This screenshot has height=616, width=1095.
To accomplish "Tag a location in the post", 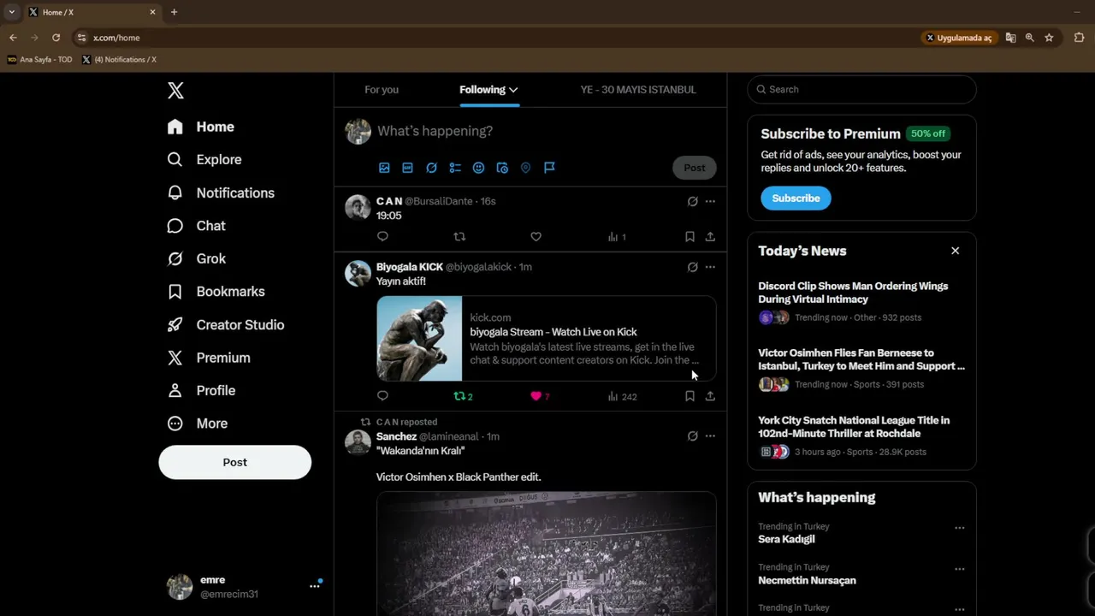I will coord(526,168).
